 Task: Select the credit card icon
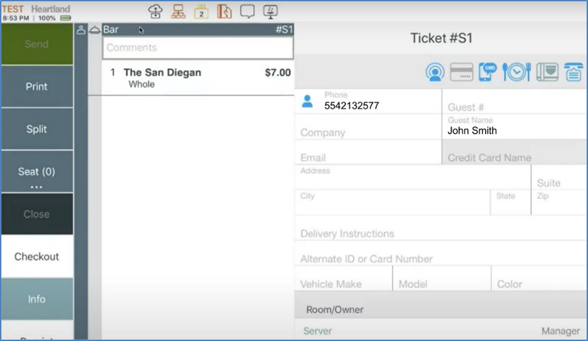pos(462,72)
